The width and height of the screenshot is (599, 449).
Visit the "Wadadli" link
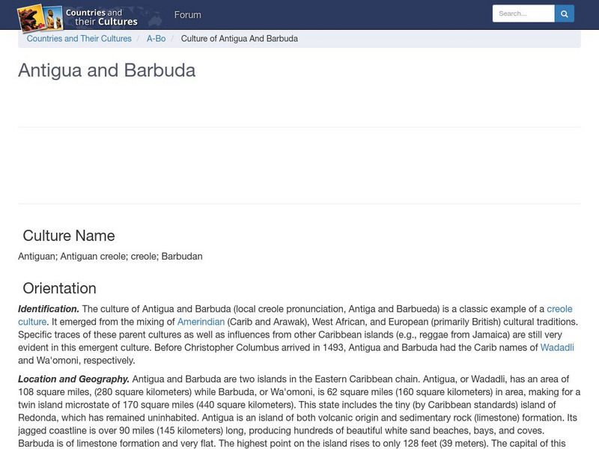pos(557,347)
